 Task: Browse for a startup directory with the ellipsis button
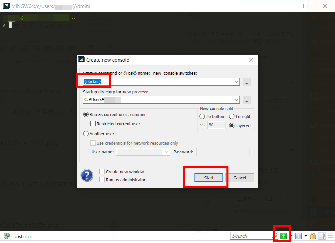(246, 100)
